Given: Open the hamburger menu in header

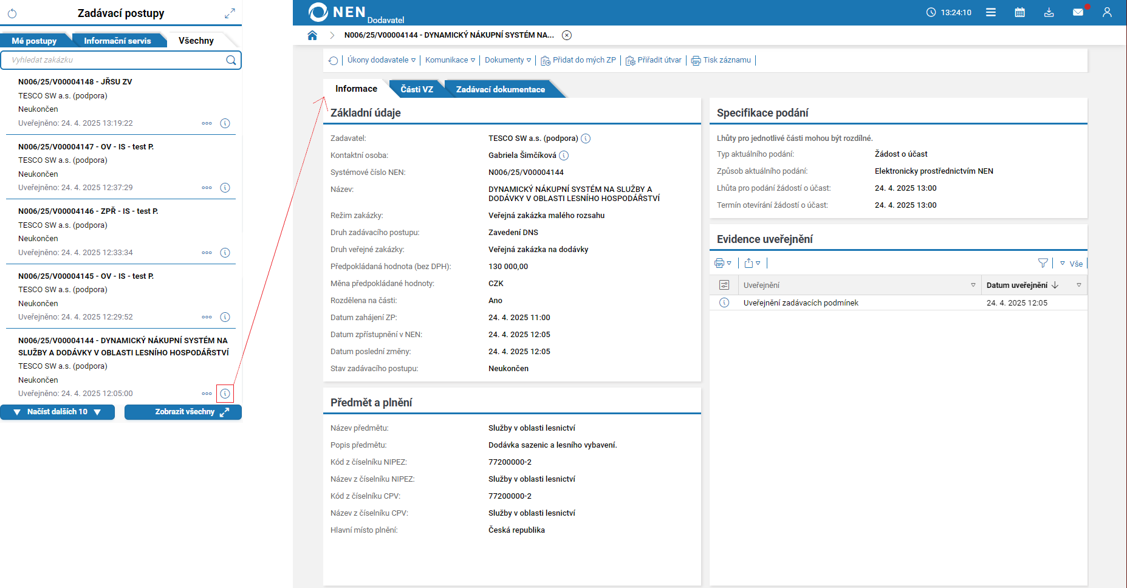Looking at the screenshot, I should [991, 12].
